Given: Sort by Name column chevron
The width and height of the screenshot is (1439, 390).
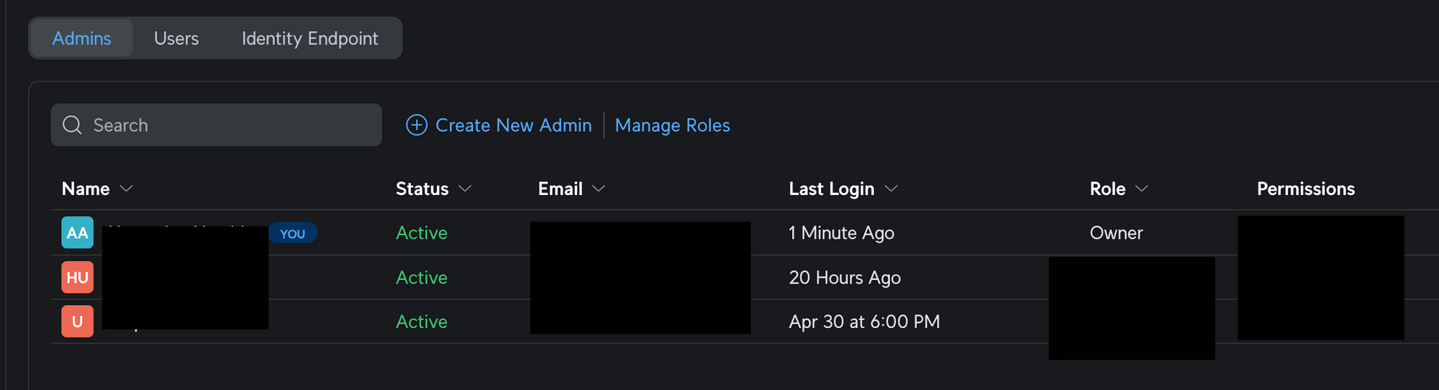Looking at the screenshot, I should coord(127,189).
